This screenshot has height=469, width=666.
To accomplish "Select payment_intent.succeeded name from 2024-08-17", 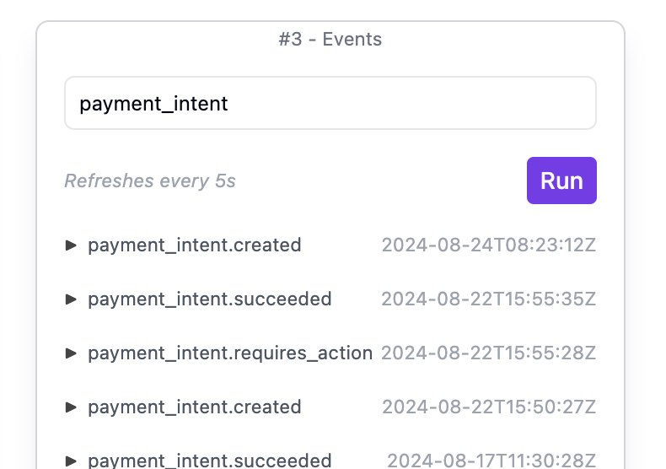I will click(210, 461).
